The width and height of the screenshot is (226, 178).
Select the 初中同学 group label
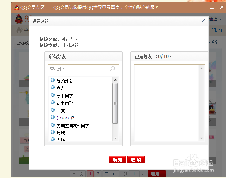point(65,103)
